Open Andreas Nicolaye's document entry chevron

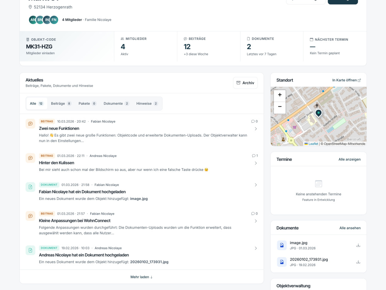256,248
